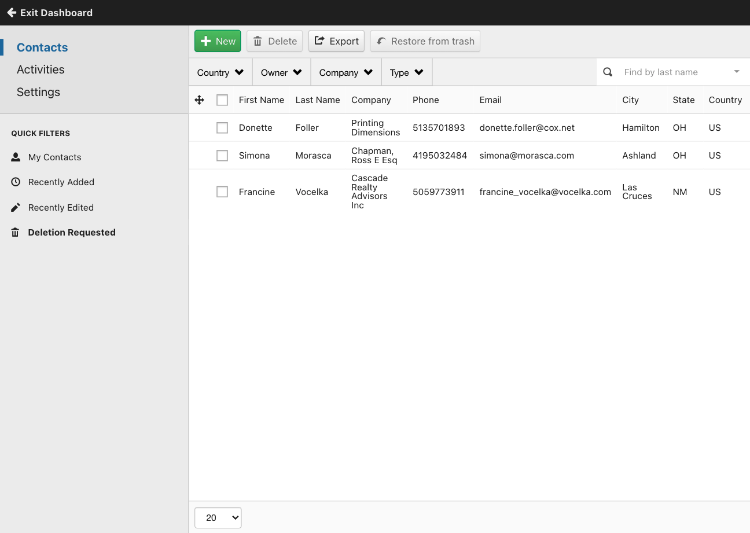The height and width of the screenshot is (533, 750).
Task: Tick the checkbox for Simona Morasca
Action: tap(222, 156)
